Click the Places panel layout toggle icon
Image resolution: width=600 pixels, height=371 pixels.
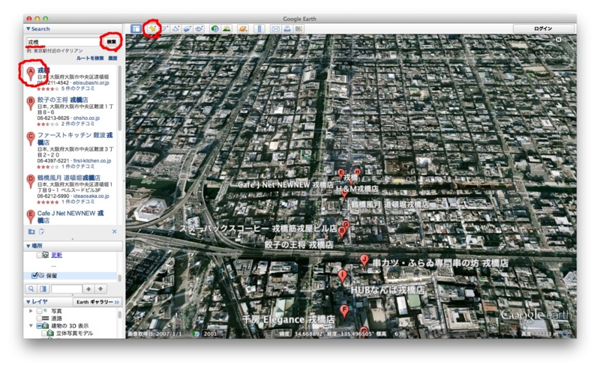pos(43,289)
